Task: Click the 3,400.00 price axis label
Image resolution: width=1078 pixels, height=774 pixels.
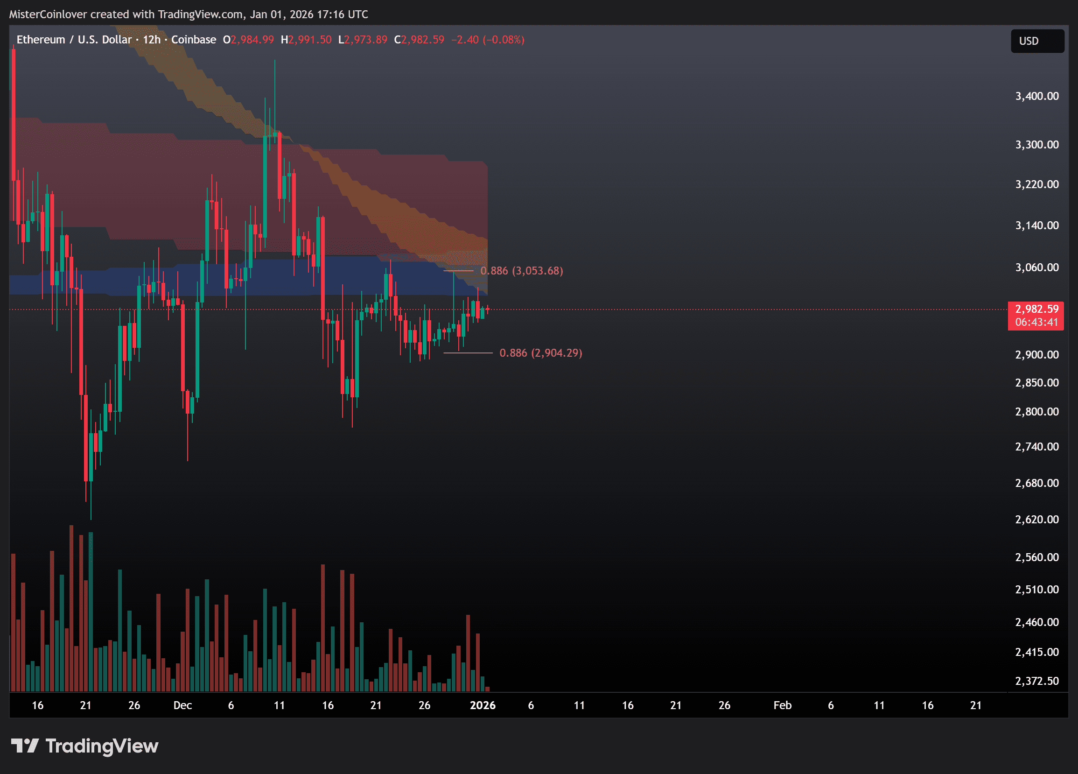Action: (x=1036, y=96)
